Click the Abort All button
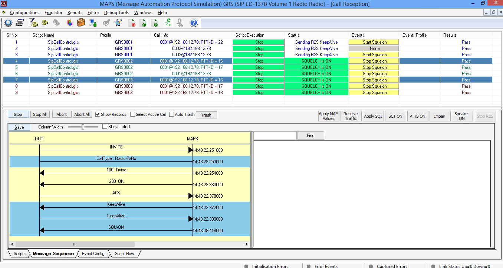 click(x=82, y=115)
